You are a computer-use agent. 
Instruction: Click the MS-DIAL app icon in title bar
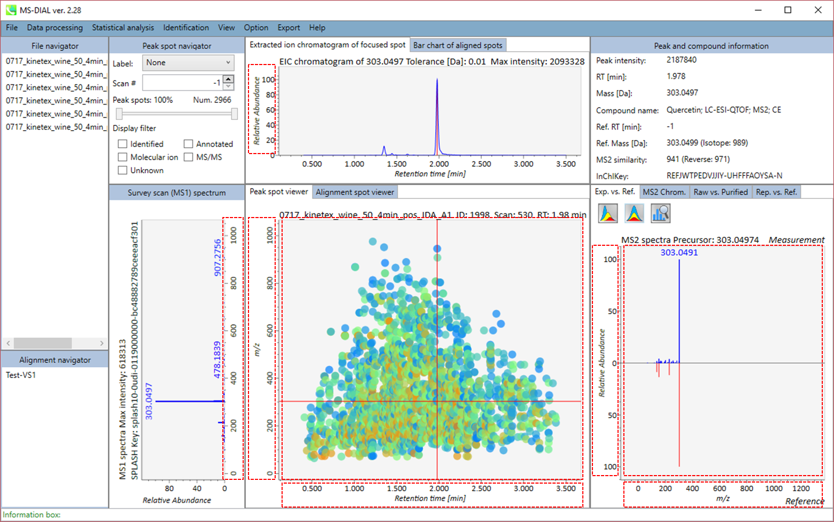point(11,10)
